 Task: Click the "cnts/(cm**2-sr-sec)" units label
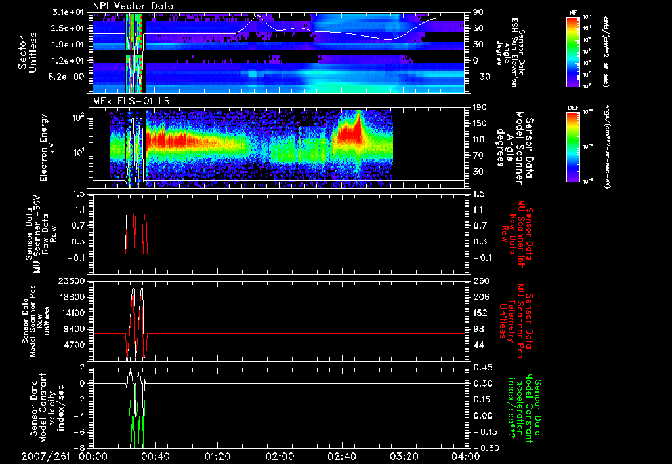point(606,52)
